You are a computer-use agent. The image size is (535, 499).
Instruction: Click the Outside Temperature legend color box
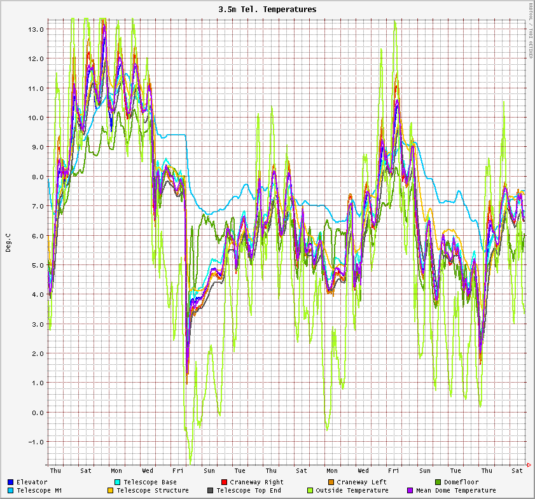coord(310,491)
